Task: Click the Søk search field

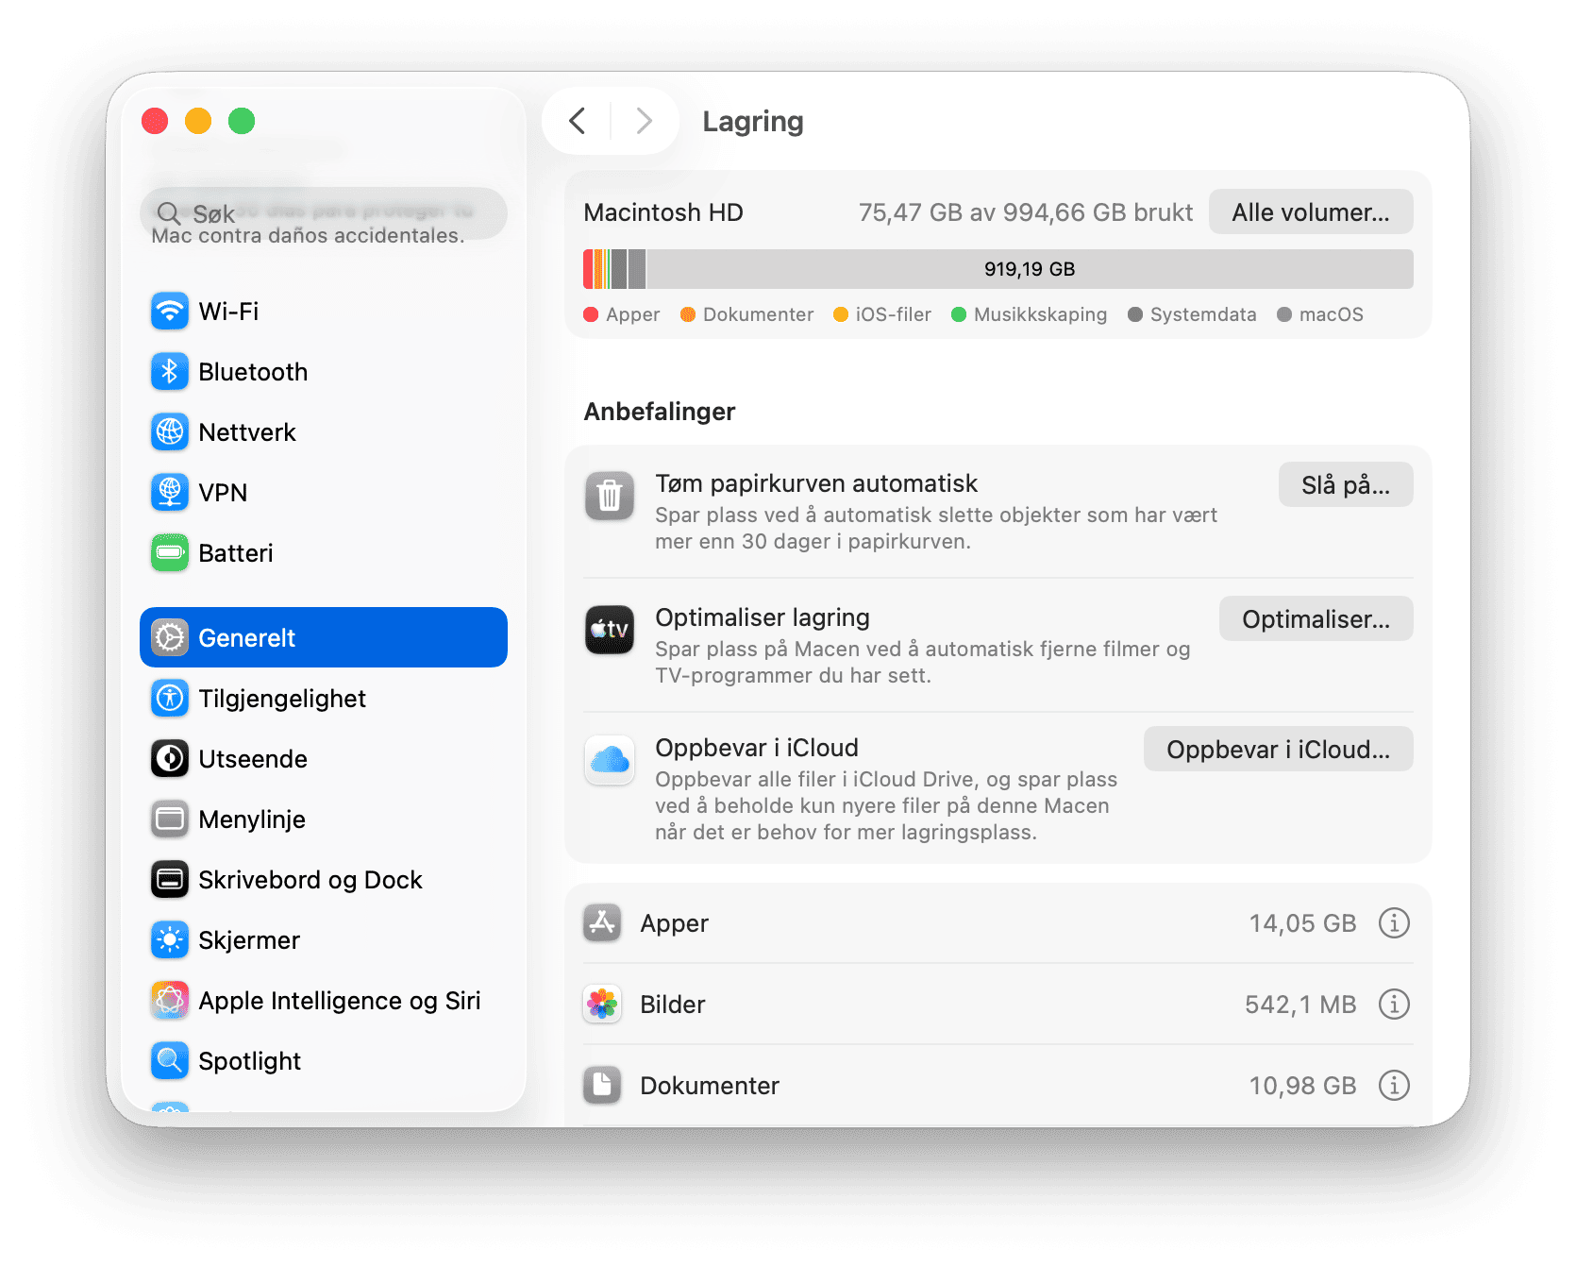Action: click(324, 214)
